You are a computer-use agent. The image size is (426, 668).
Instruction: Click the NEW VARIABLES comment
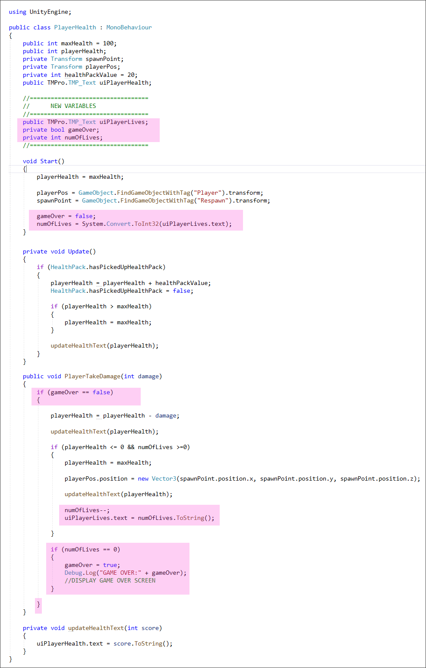73,106
